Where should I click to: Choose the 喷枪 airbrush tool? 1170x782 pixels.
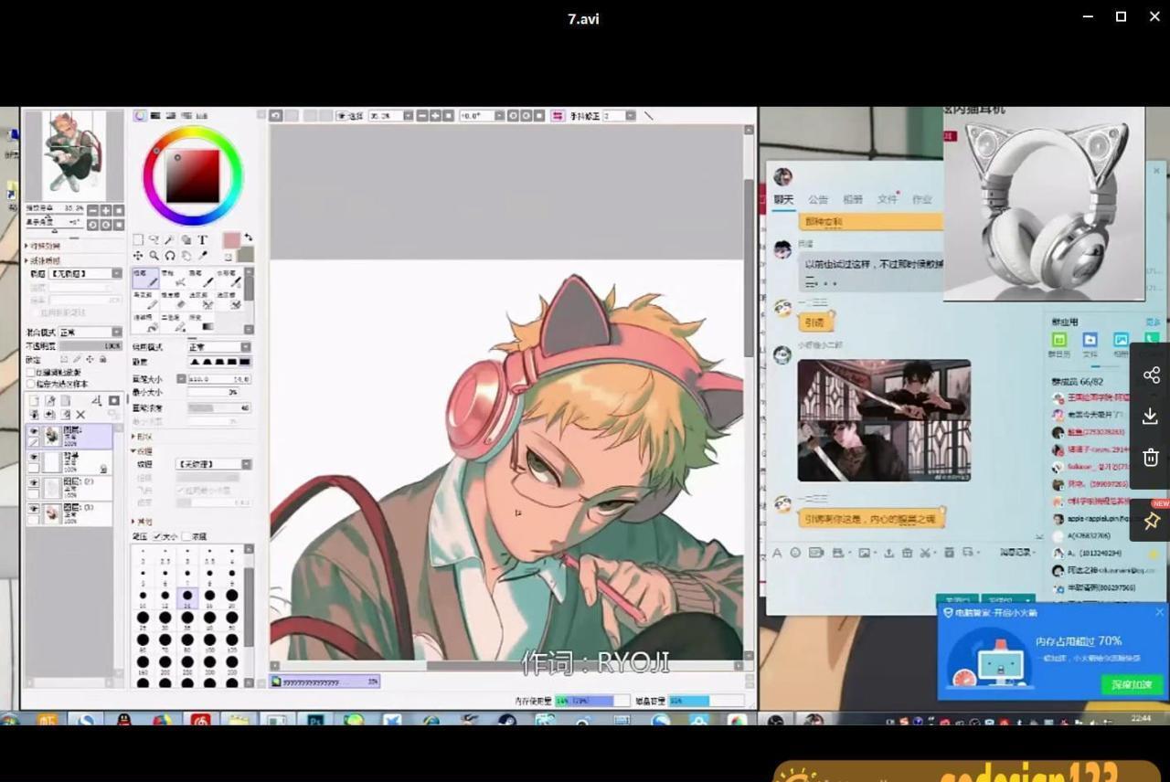click(x=175, y=278)
